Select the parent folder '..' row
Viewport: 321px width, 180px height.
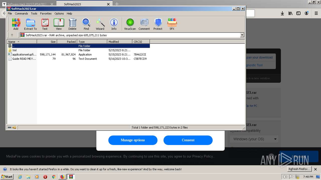[78, 46]
